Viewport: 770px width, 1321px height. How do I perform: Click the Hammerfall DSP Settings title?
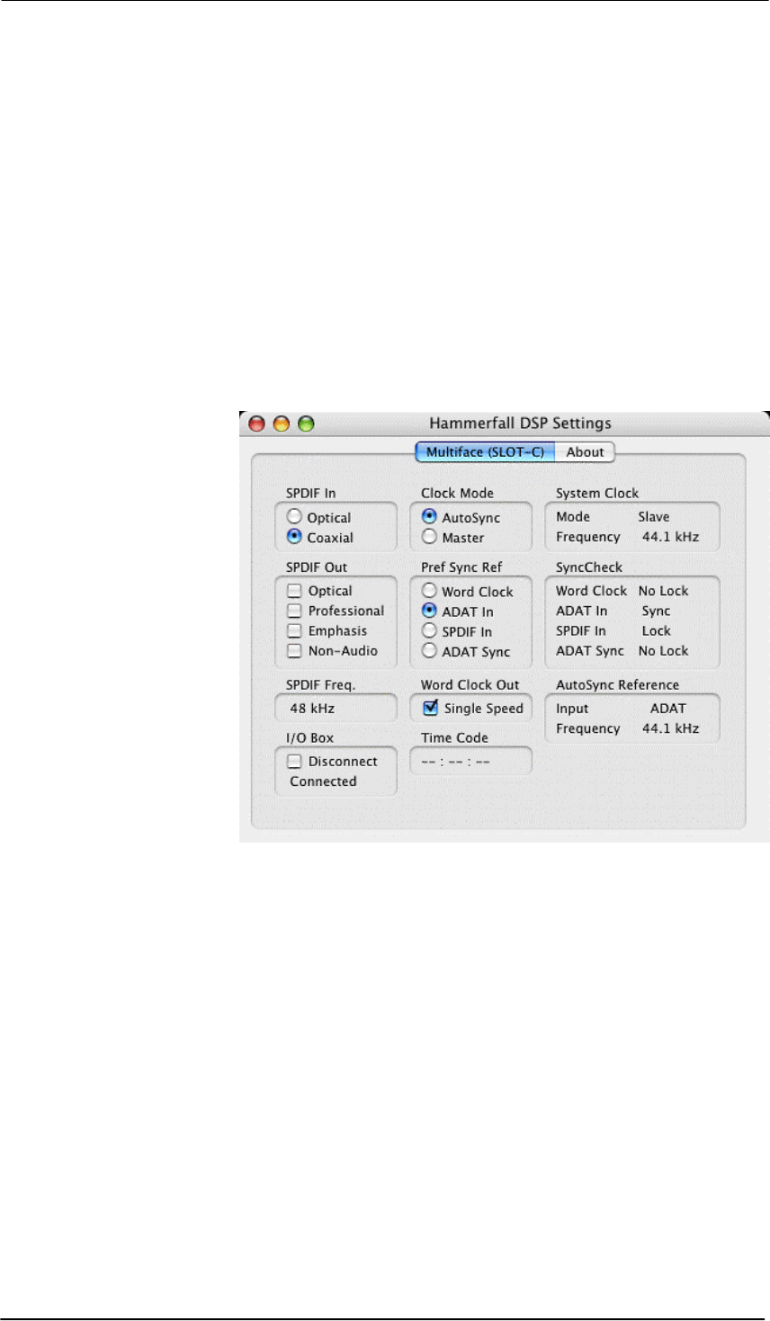pyautogui.click(x=520, y=424)
